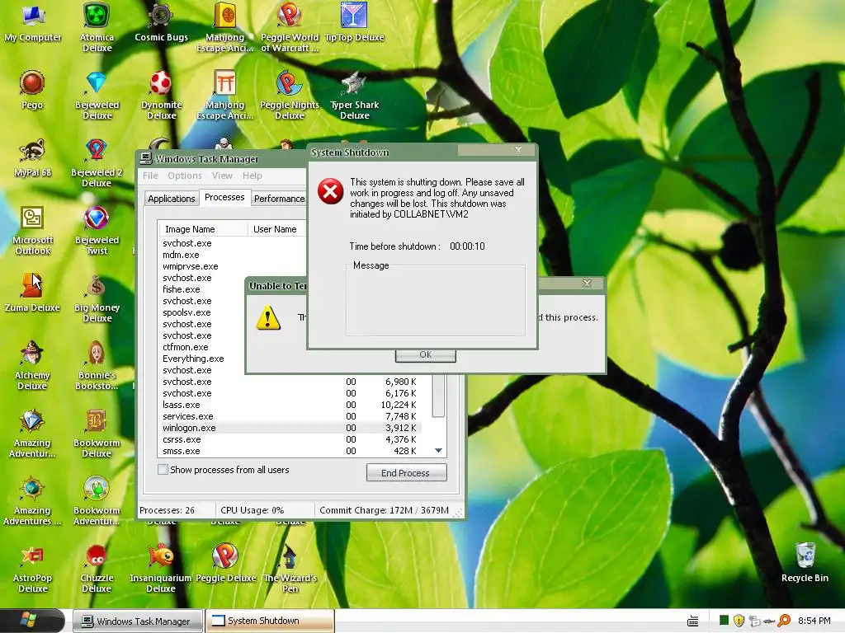Open the My Computer desktop icon

click(32, 22)
